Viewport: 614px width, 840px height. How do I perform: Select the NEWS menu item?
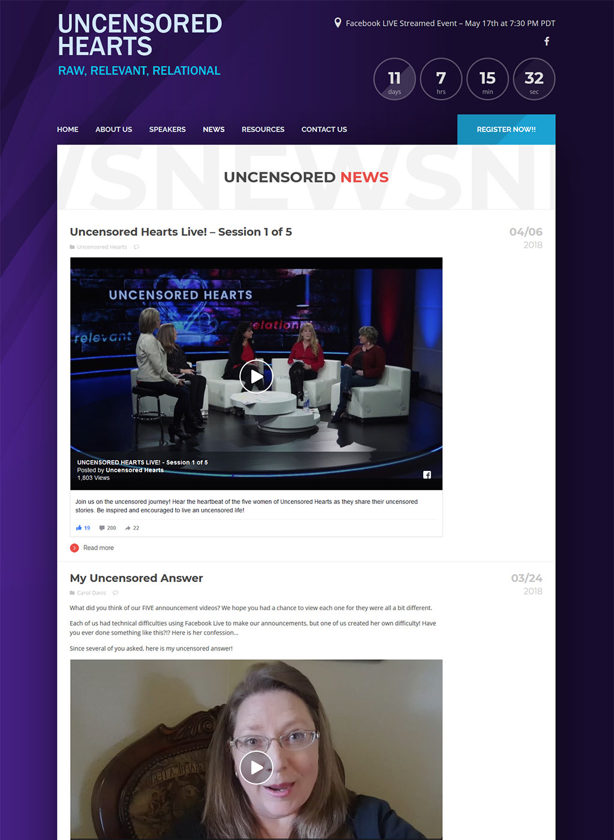[213, 130]
